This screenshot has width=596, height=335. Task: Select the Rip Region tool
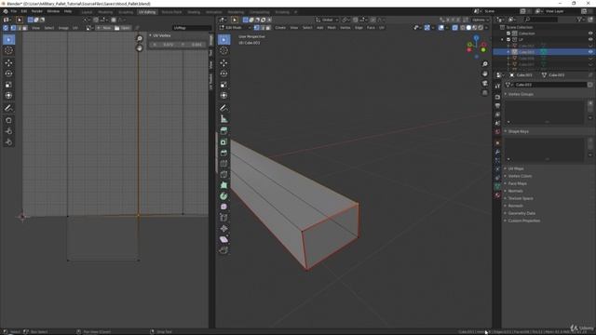pos(224,250)
